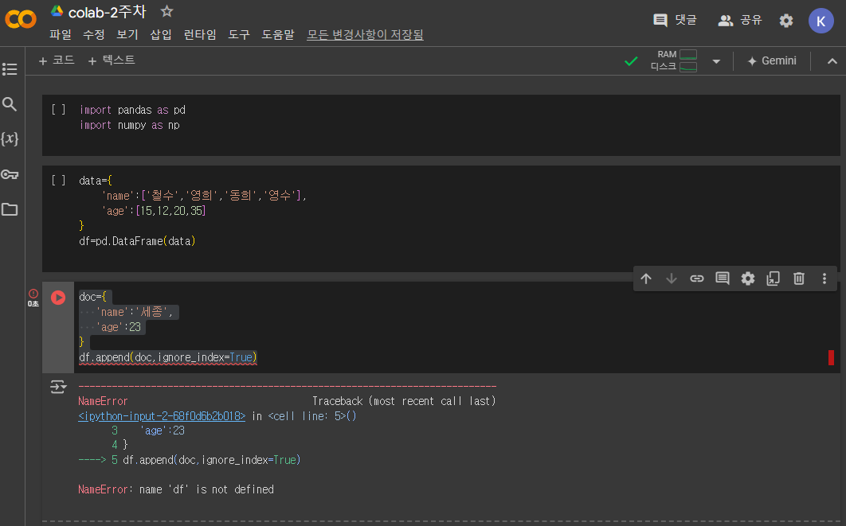Click the import numpy as np line
The height and width of the screenshot is (526, 846).
[130, 125]
